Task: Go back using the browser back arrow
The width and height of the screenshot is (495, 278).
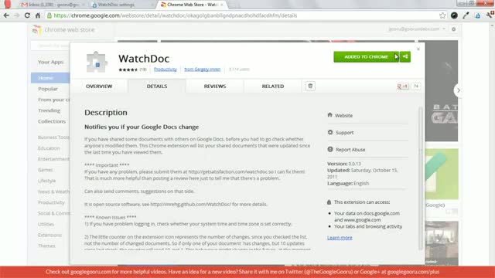Action: 6,15
